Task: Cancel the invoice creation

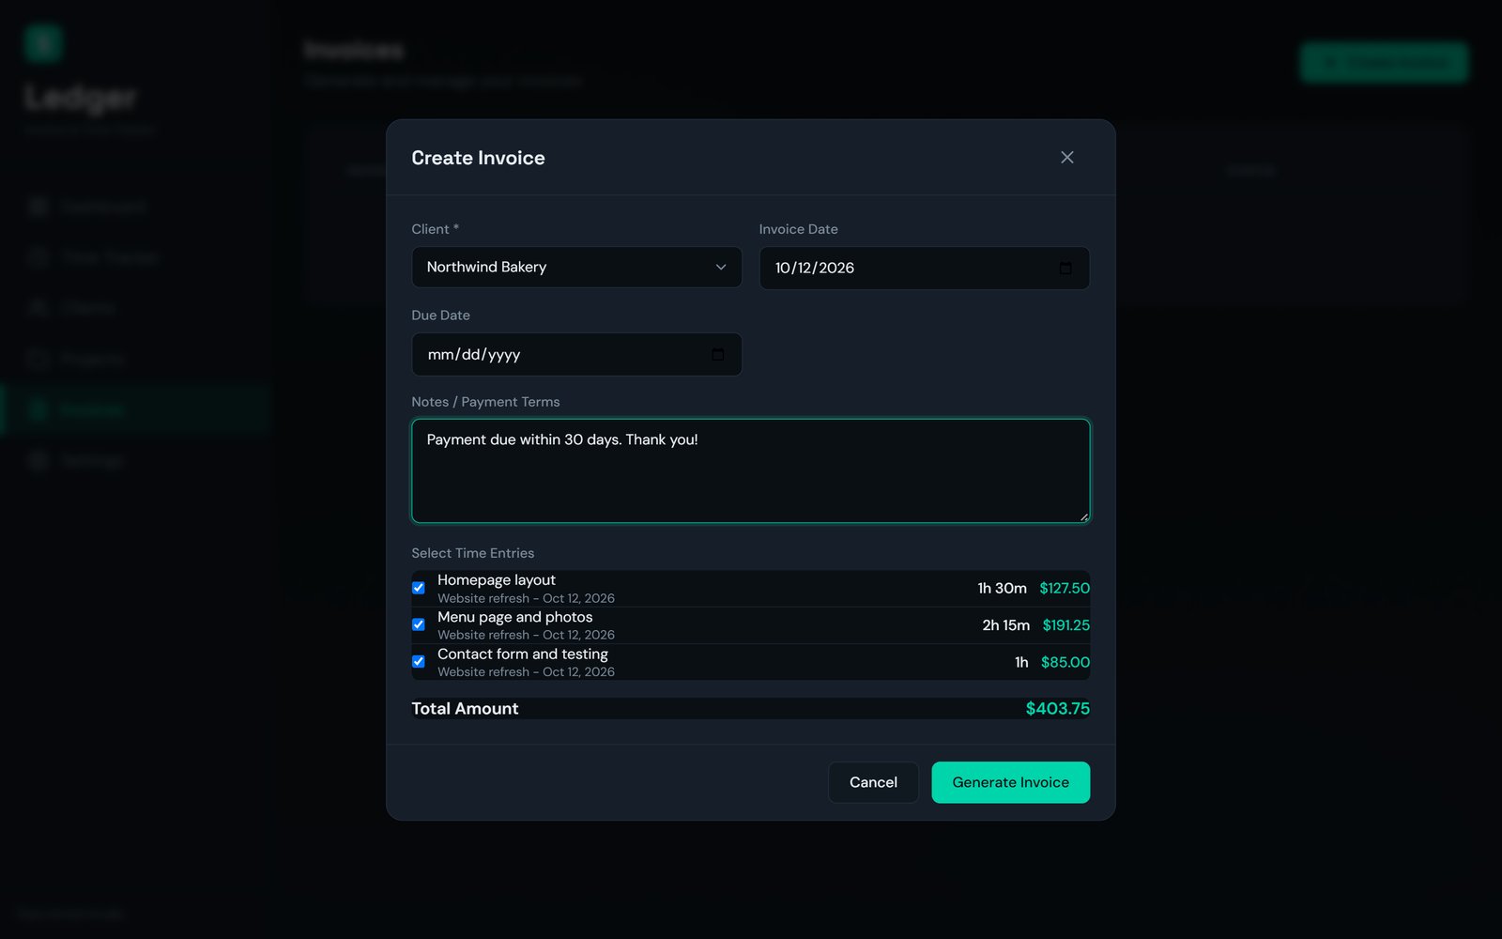Action: coord(873,782)
